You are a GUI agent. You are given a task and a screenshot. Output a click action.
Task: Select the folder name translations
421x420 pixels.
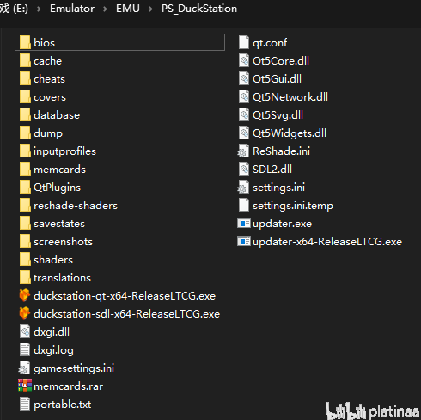(62, 278)
